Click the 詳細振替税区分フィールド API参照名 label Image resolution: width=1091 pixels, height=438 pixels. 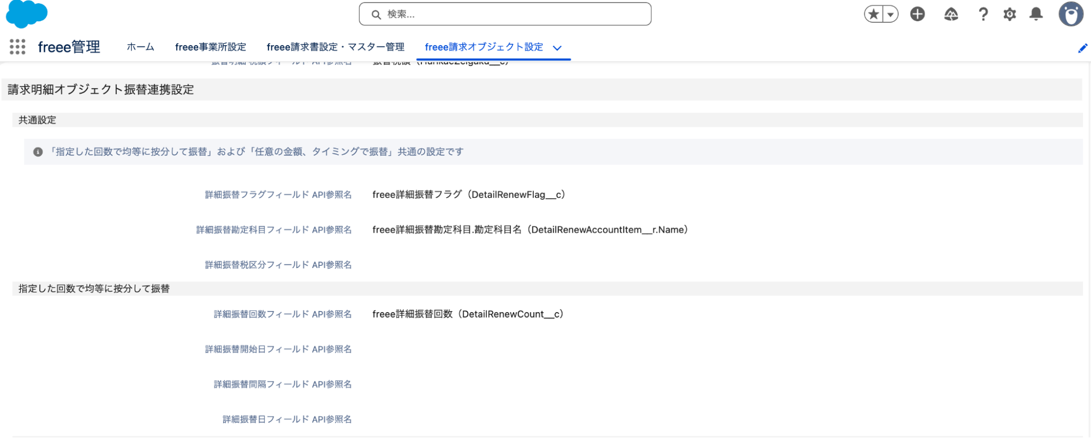[x=278, y=265]
